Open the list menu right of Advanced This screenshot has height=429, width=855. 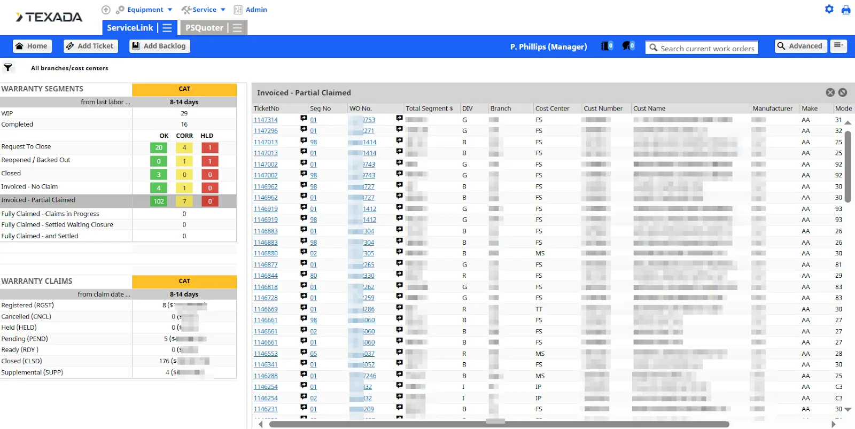pos(838,46)
